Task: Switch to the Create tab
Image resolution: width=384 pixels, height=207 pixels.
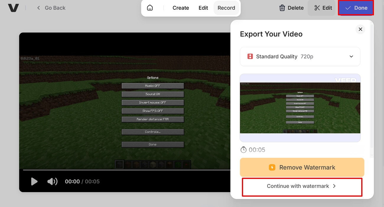Action: pos(180,8)
